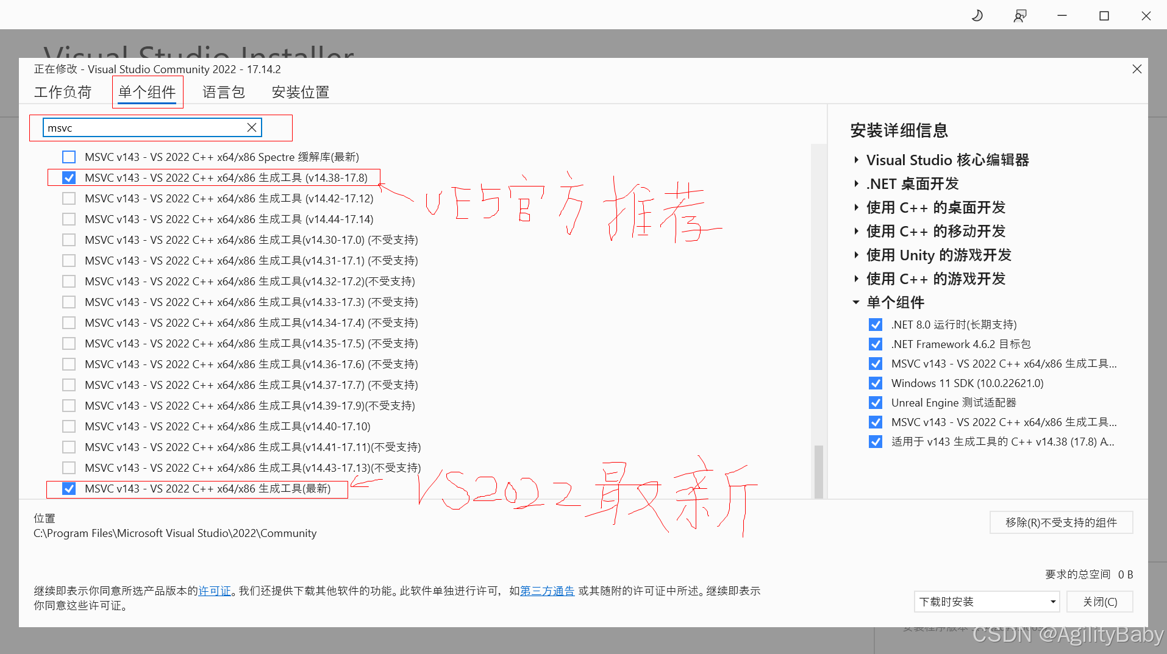This screenshot has width=1167, height=654.
Task: Open the 第三方通告 link
Action: point(547,591)
